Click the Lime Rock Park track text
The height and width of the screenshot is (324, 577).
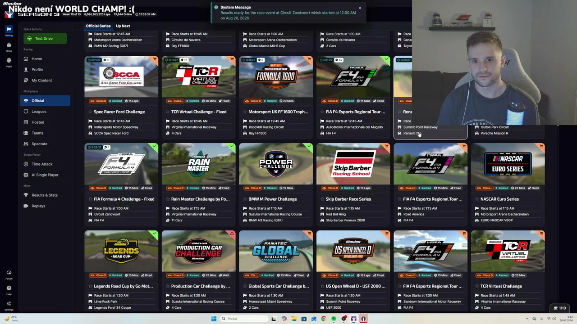105,301
